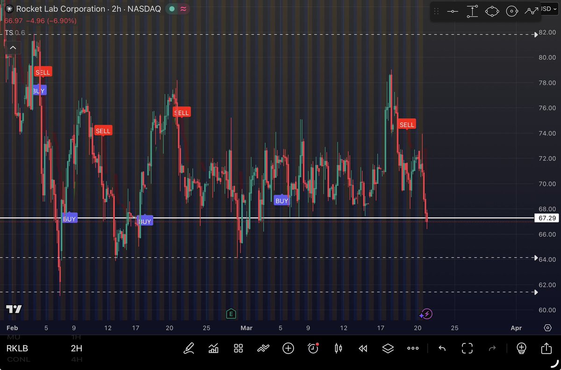The image size is (561, 370).
Task: Tap the BUY marker in early March
Action: 281,201
